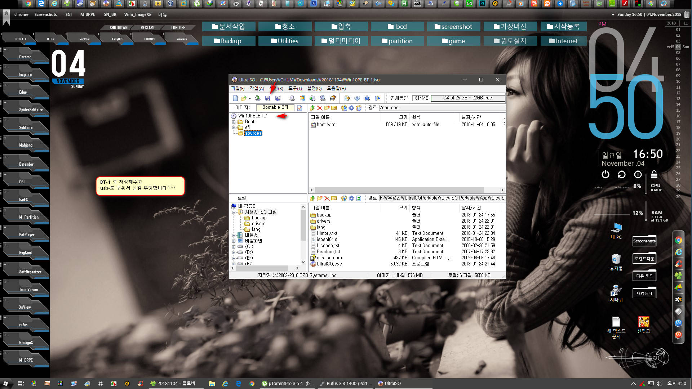Select the sources folder in image tree

click(253, 133)
